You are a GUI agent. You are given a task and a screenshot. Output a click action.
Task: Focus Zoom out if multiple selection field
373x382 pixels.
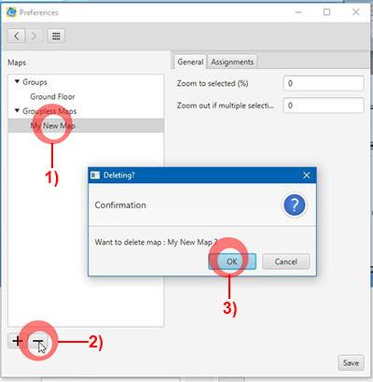[324, 106]
